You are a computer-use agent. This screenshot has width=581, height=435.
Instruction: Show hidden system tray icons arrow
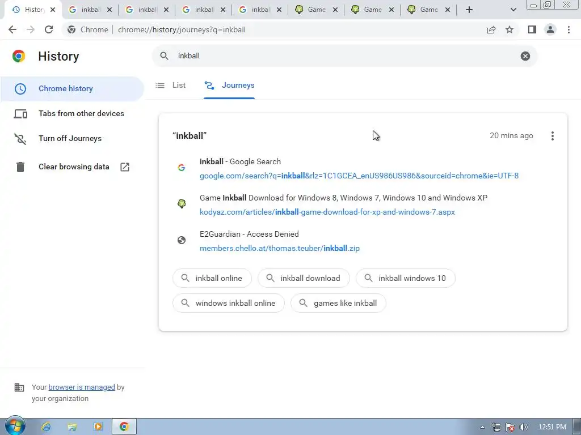[x=482, y=427]
